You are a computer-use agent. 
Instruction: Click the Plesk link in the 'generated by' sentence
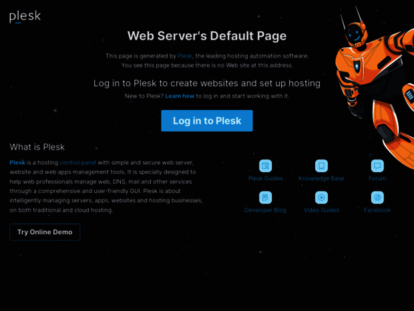[x=184, y=56]
